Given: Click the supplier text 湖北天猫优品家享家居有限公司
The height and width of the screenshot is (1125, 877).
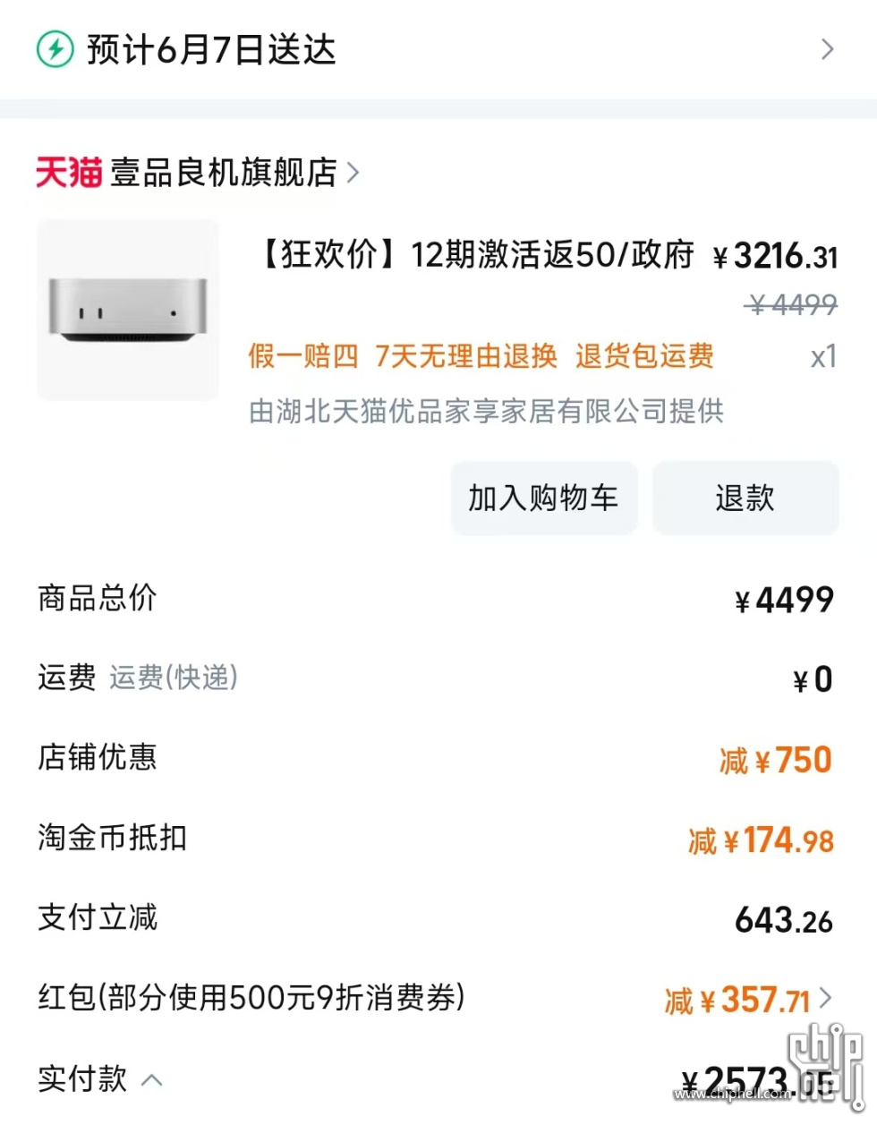Looking at the screenshot, I should [473, 411].
